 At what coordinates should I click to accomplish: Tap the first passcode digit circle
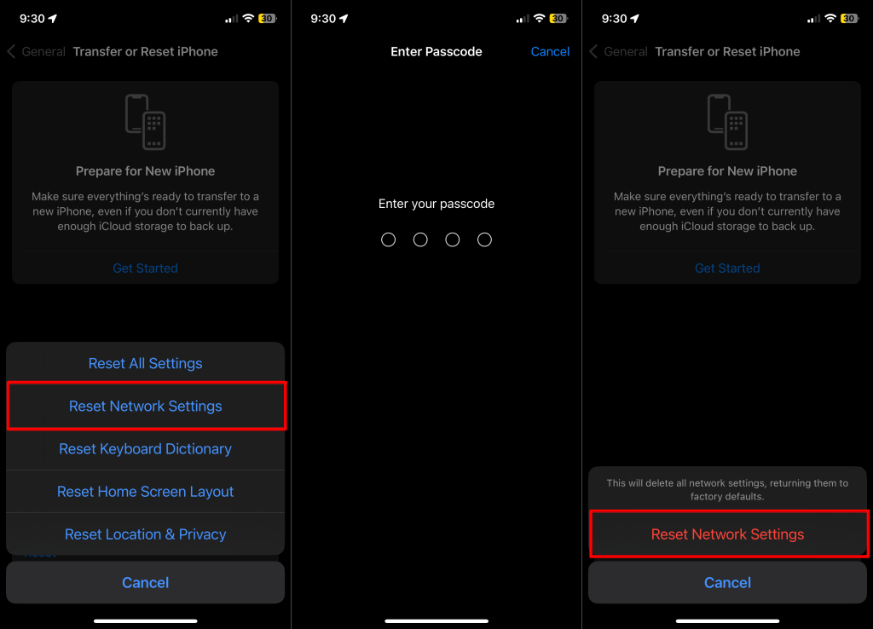click(388, 239)
